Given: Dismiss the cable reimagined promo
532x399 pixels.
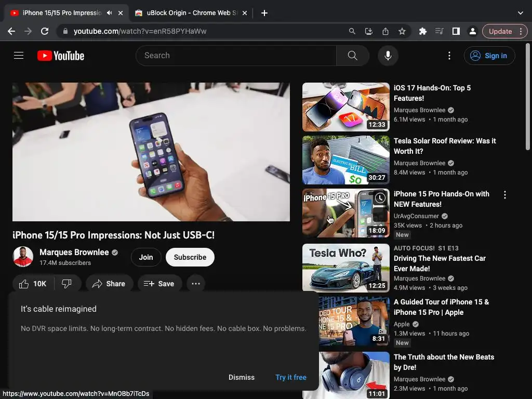Looking at the screenshot, I should coord(241,377).
